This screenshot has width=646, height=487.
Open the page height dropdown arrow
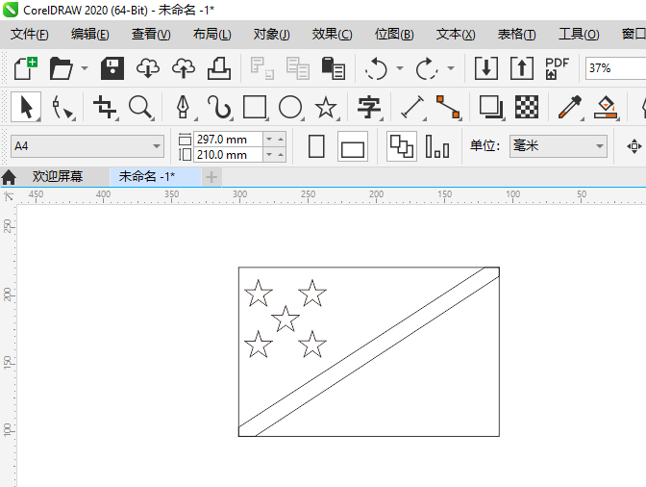(x=269, y=155)
